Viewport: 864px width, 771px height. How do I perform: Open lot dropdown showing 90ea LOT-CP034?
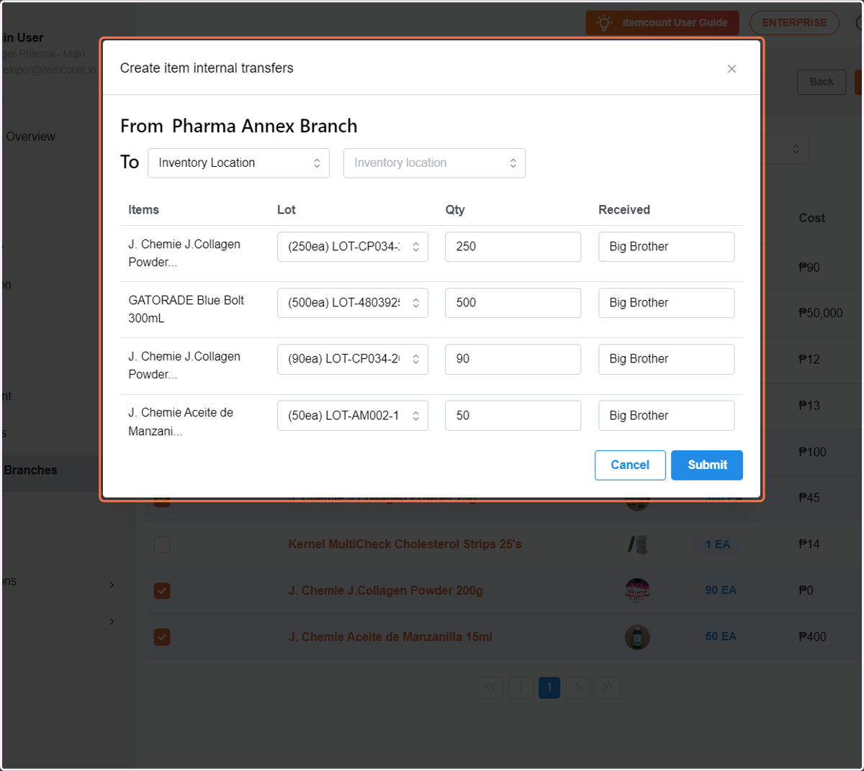[x=353, y=359]
